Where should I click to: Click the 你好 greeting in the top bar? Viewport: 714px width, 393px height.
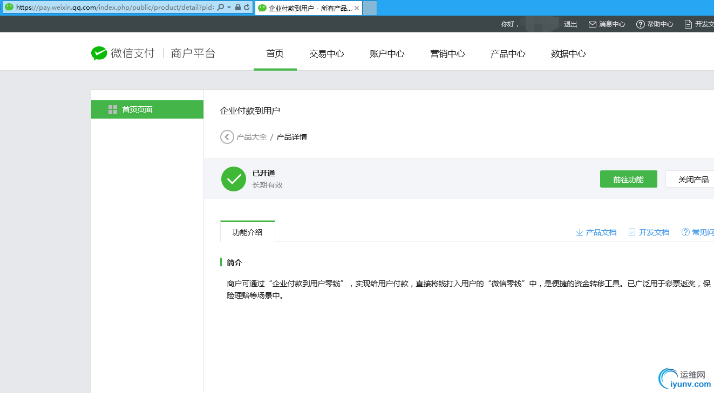point(510,24)
